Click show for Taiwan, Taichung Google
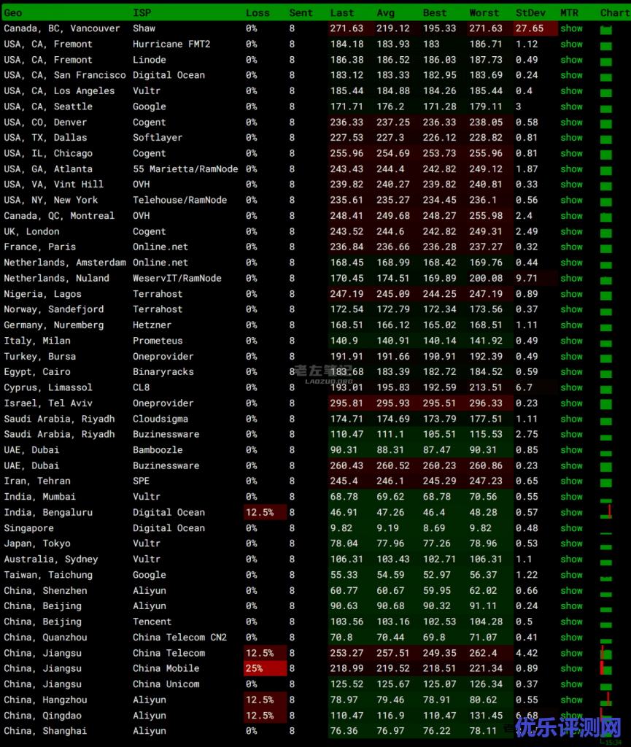Screen dimensions: 631x747 [571, 575]
